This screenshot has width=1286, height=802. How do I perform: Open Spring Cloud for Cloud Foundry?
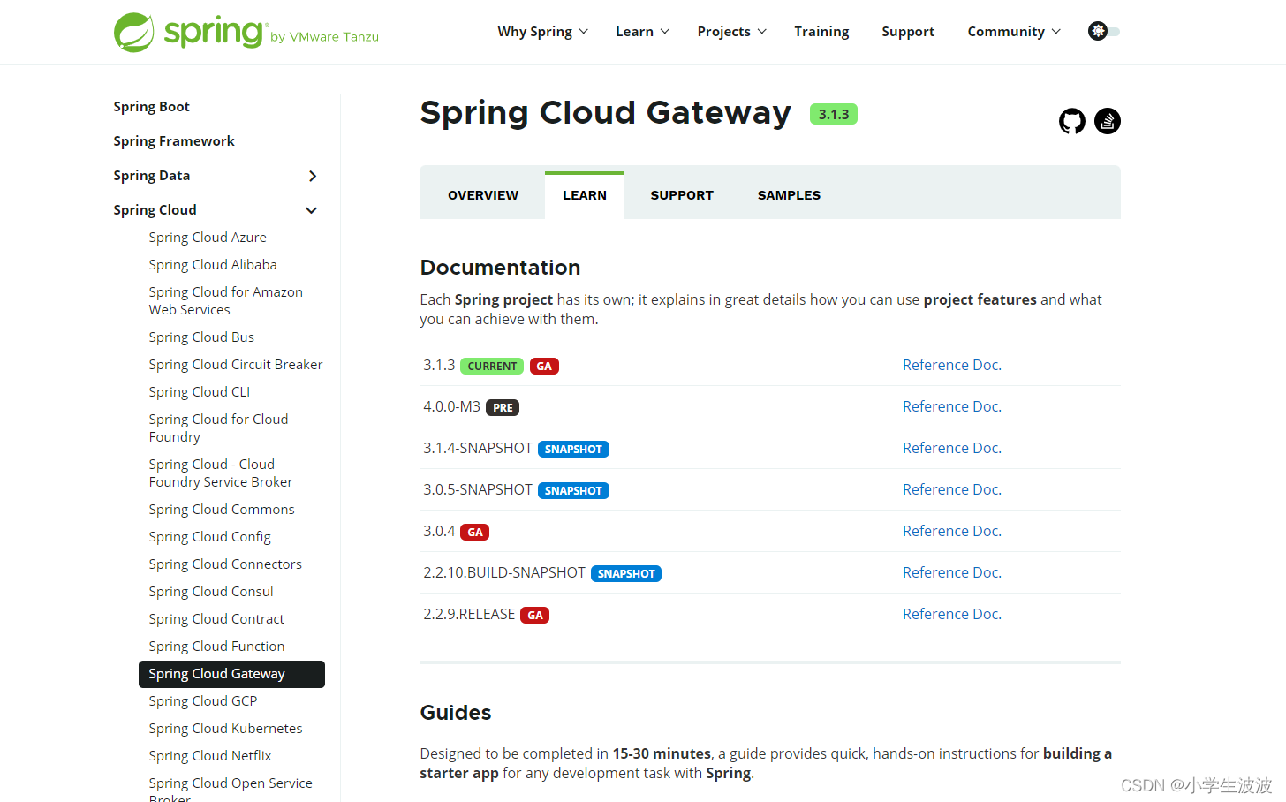click(218, 428)
